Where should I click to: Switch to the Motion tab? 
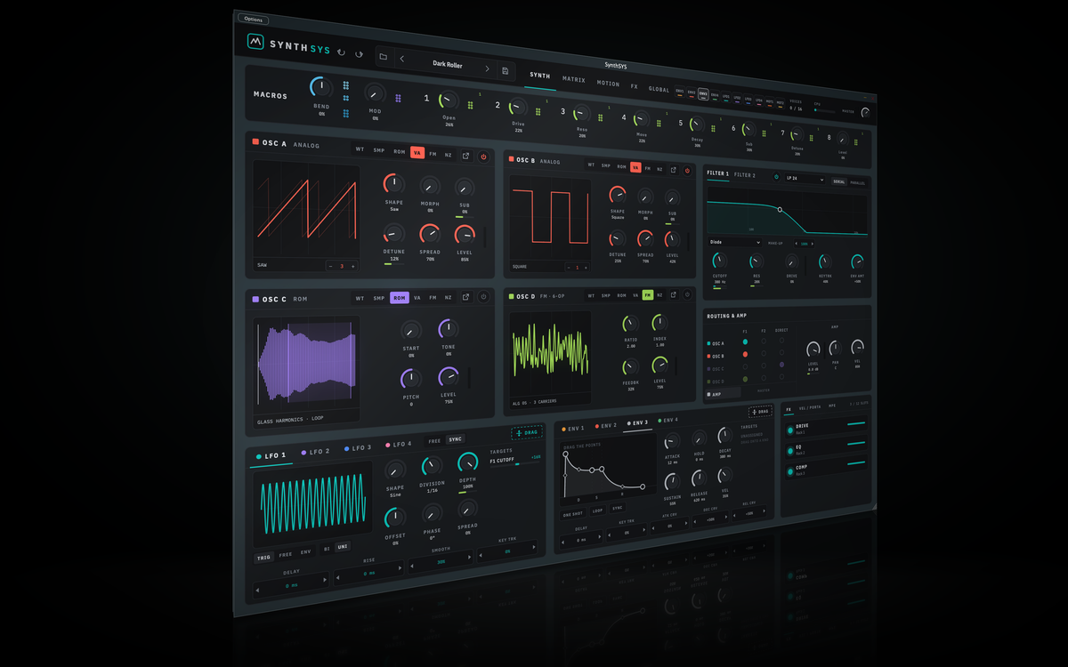(x=608, y=83)
